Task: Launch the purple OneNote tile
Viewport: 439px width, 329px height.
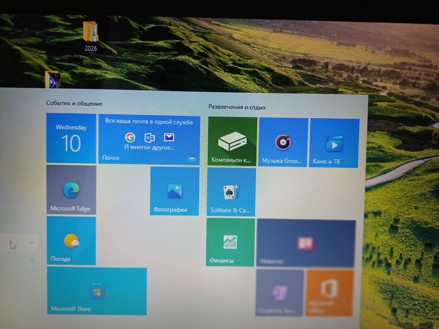Action: pyautogui.click(x=279, y=293)
